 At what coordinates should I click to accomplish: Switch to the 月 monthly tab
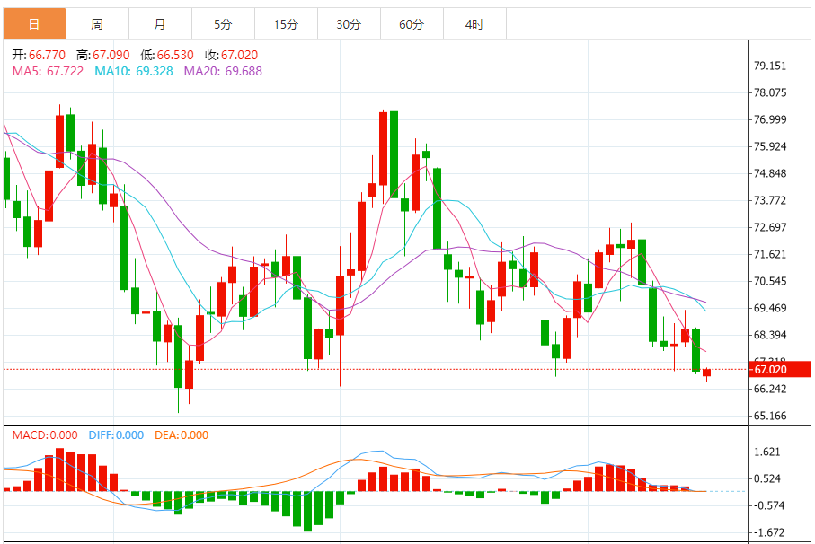coord(160,24)
